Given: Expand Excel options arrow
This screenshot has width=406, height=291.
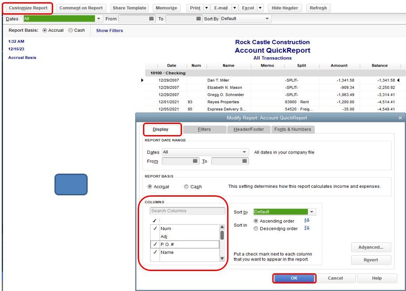Looking at the screenshot, I should click(x=260, y=8).
